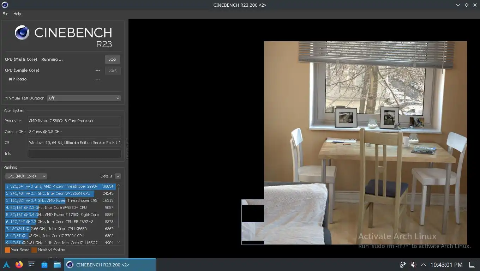Open the File menu
This screenshot has width=480, height=271.
(x=5, y=14)
